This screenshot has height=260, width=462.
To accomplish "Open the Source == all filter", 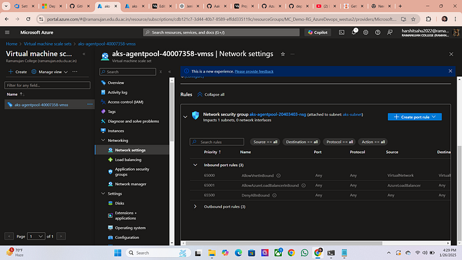I will 265,142.
